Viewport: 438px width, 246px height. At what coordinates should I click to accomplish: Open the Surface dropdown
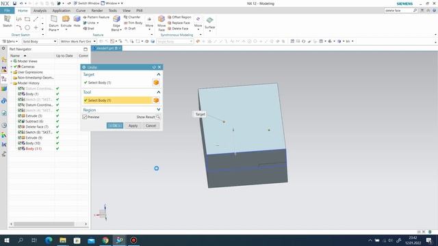[x=210, y=30]
